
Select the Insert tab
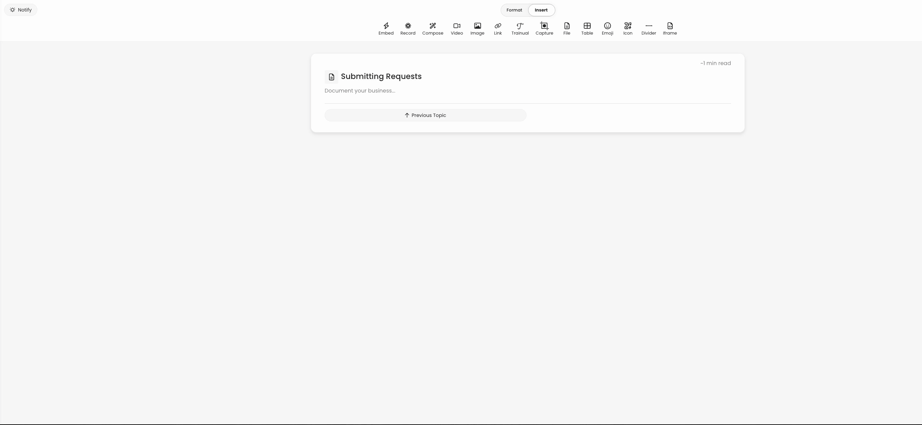click(x=541, y=10)
